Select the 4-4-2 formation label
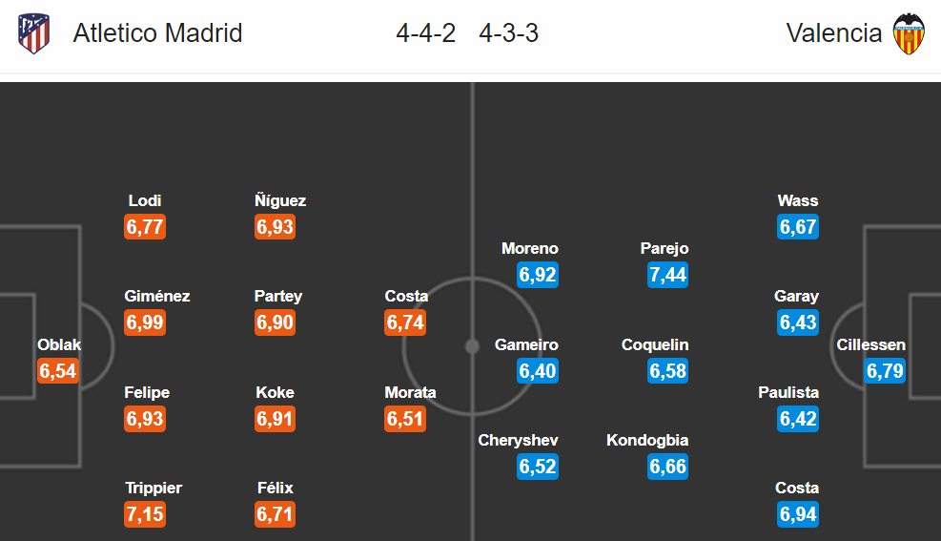The height and width of the screenshot is (541, 941). click(x=425, y=33)
